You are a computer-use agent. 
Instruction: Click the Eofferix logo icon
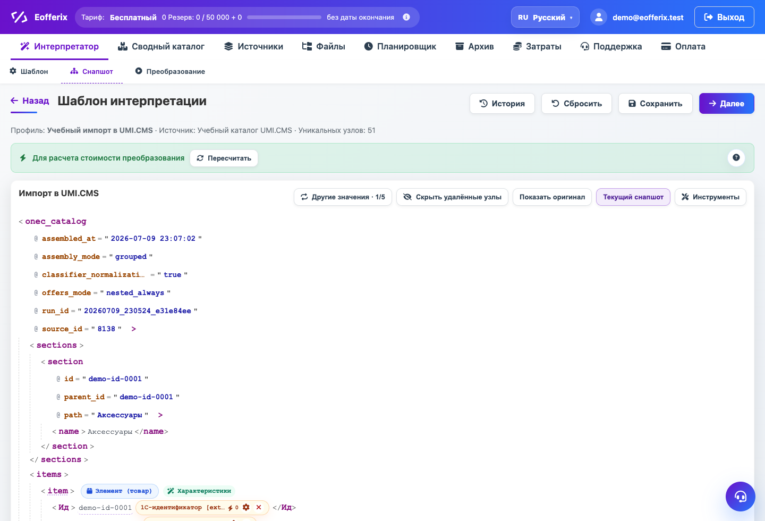(19, 17)
